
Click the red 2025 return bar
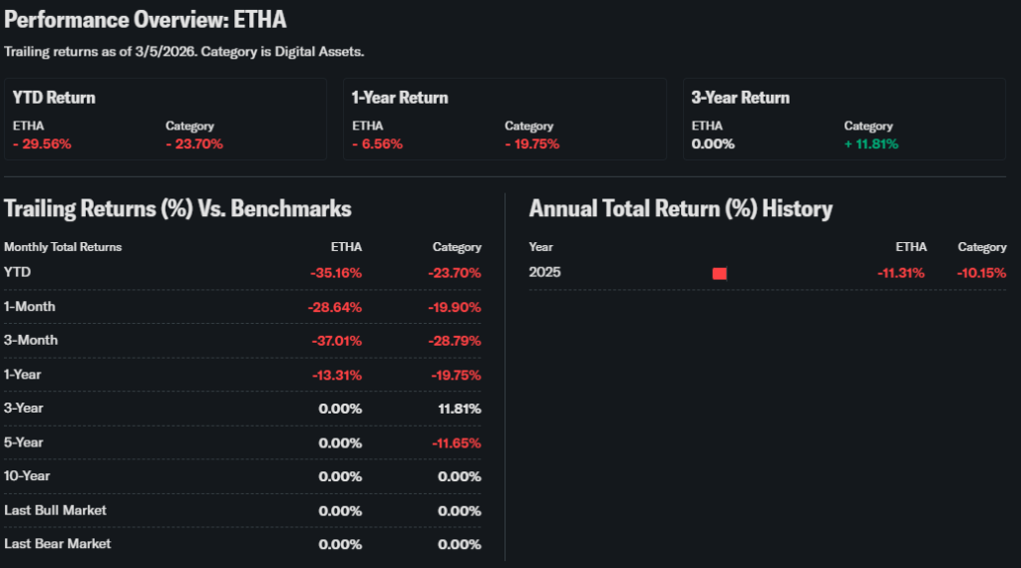click(x=719, y=273)
